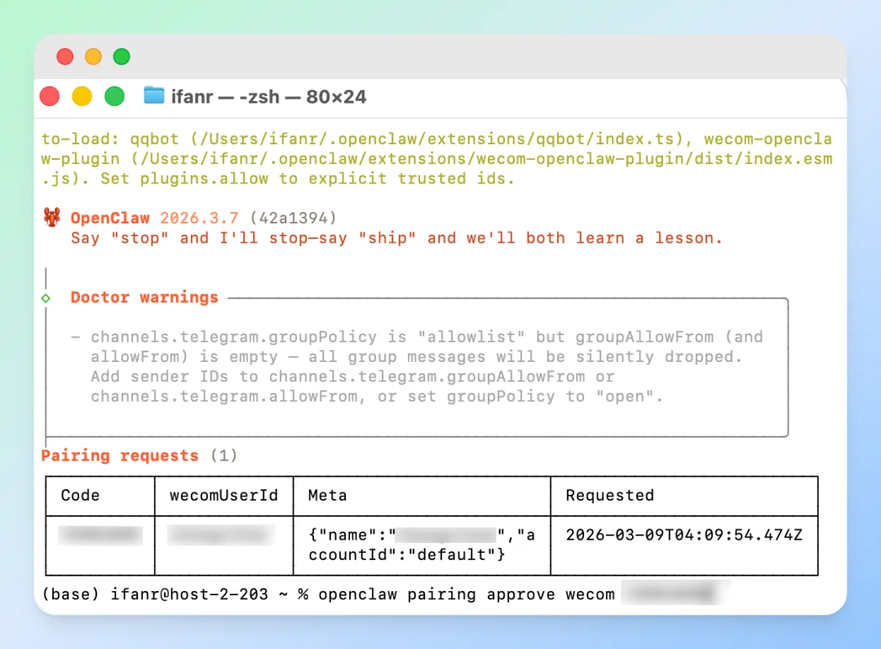This screenshot has height=649, width=881.
Task: Minimize the terminal with its yellow title-bar button
Action: point(82,96)
